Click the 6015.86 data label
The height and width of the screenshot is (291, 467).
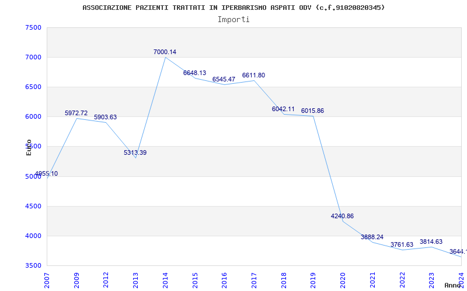(x=312, y=111)
